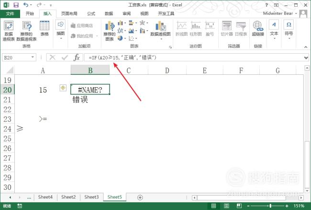Switch to the View (视图) tab

[144, 13]
